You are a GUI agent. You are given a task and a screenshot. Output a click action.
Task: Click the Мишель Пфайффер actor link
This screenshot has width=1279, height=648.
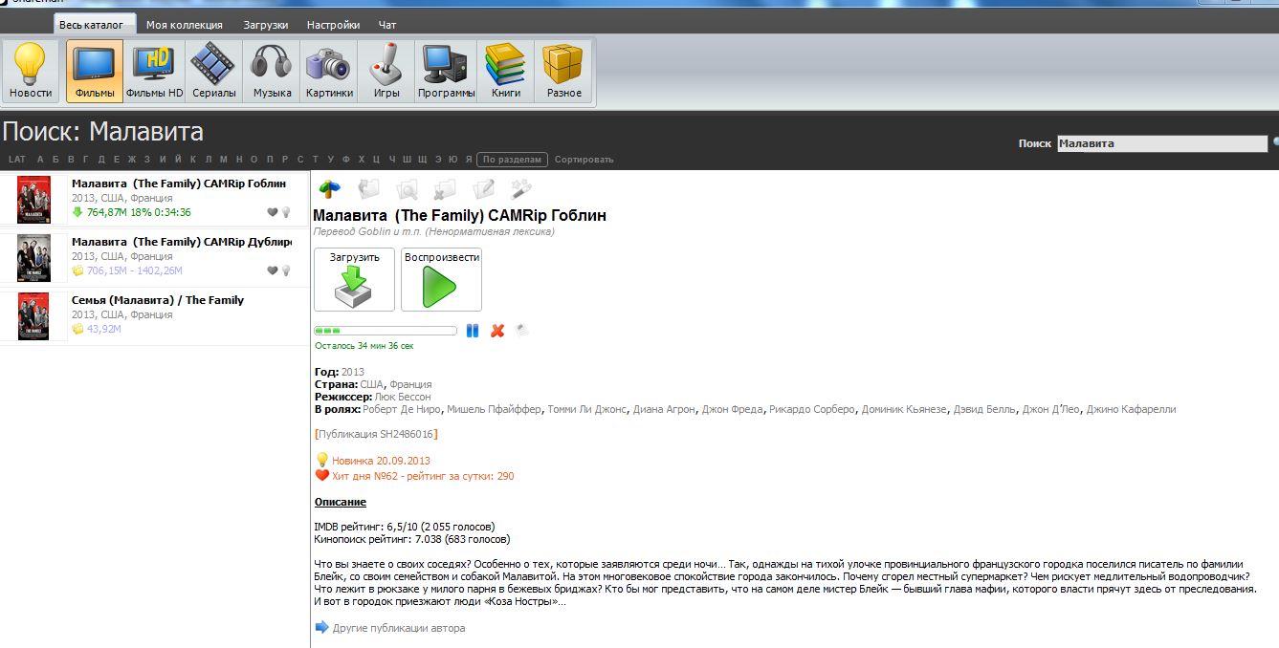coord(495,409)
